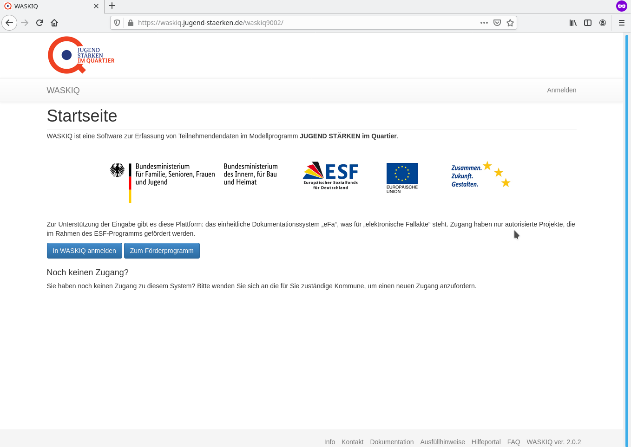Go to the browser home page
This screenshot has width=631, height=447.
[x=54, y=23]
